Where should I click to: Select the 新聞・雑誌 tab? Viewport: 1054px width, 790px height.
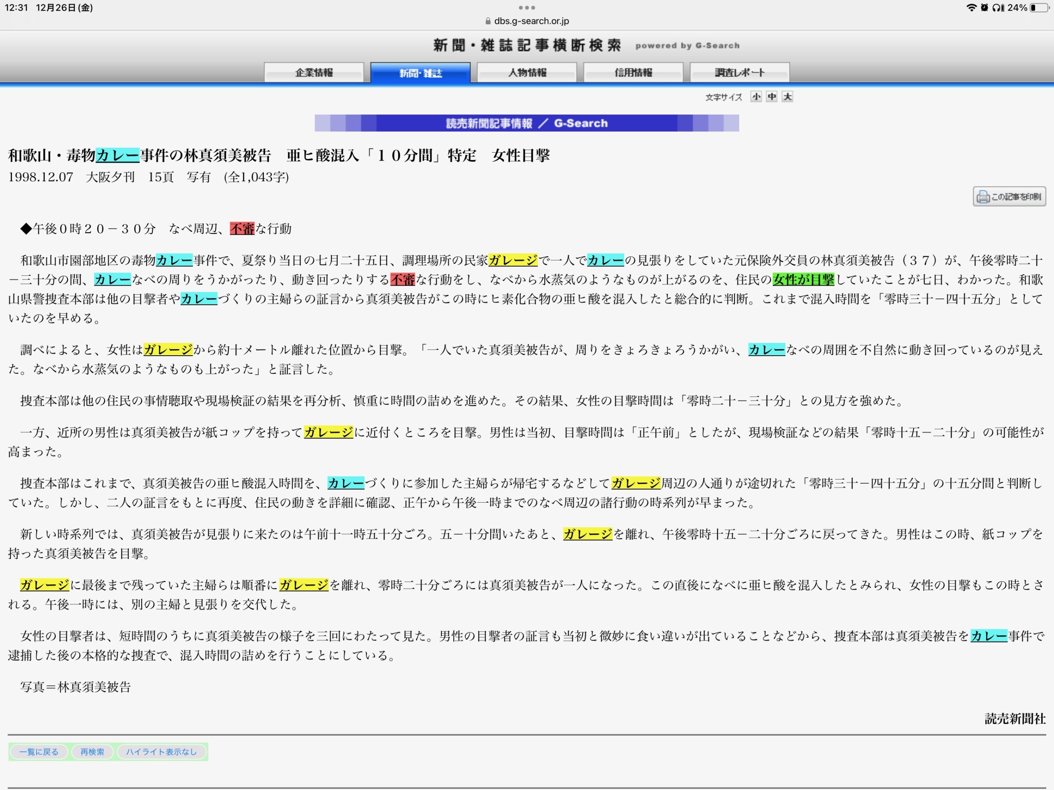click(x=420, y=72)
